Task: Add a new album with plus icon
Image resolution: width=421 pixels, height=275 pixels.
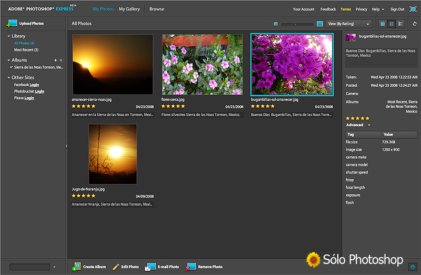Action: [x=56, y=60]
